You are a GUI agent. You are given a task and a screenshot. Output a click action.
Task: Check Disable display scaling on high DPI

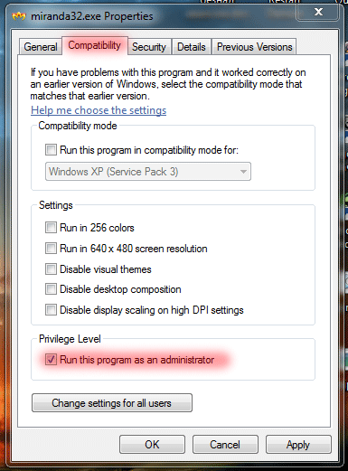coord(51,309)
